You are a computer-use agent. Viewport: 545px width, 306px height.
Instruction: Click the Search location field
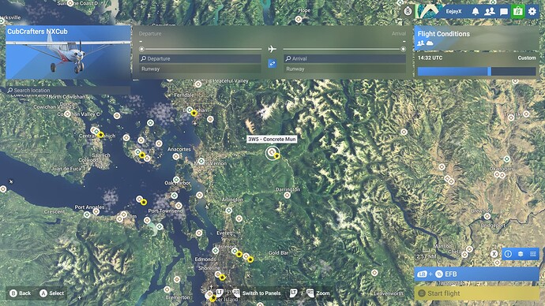68,90
